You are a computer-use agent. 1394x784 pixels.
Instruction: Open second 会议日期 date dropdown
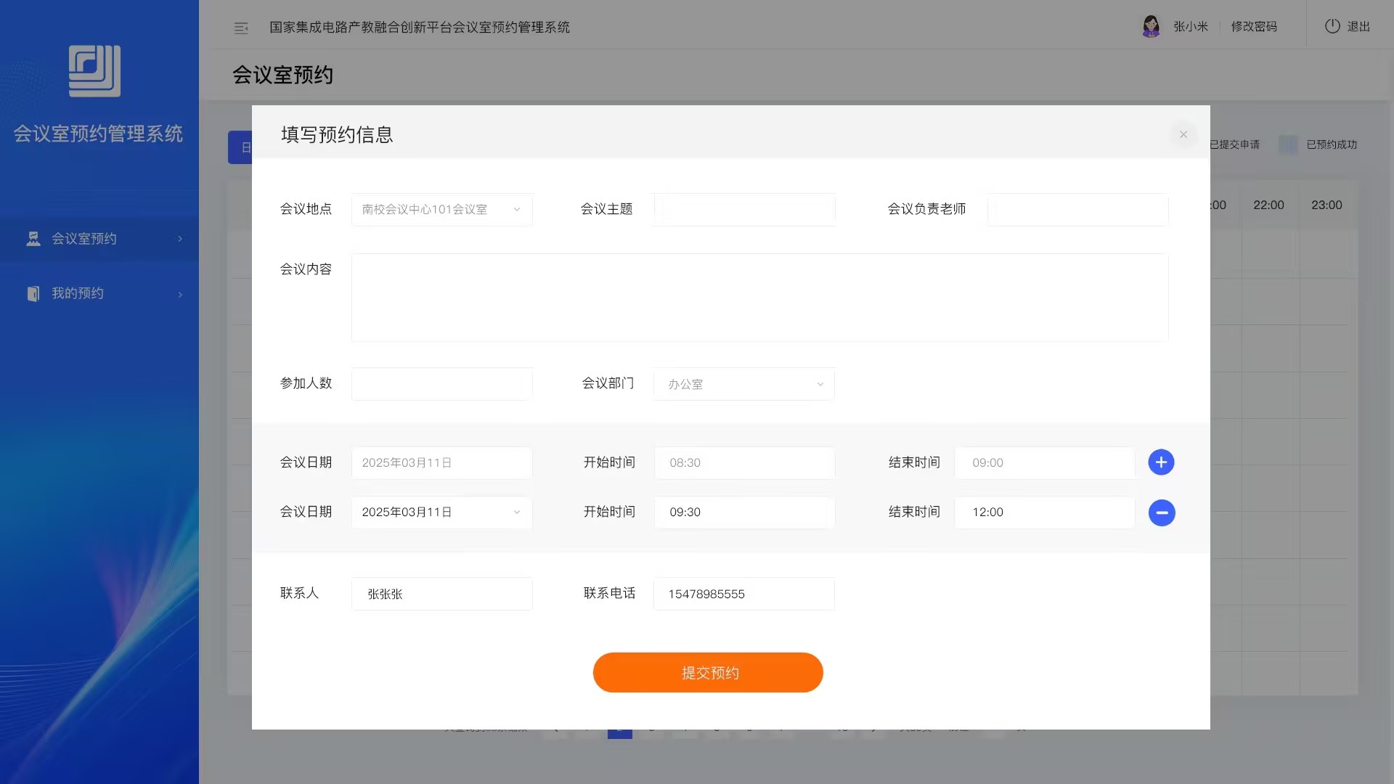point(441,513)
